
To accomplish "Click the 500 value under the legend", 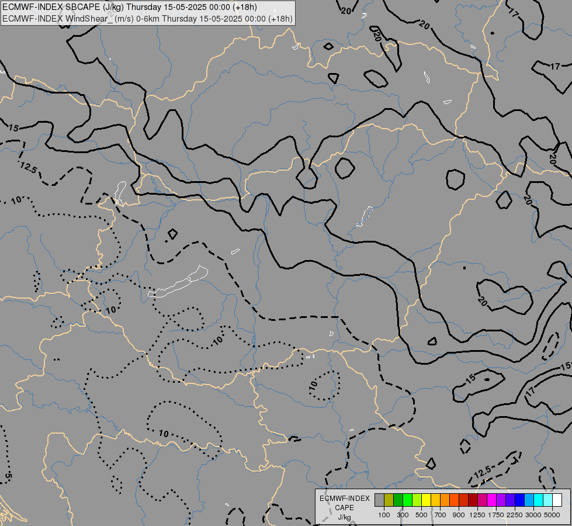I will (421, 515).
